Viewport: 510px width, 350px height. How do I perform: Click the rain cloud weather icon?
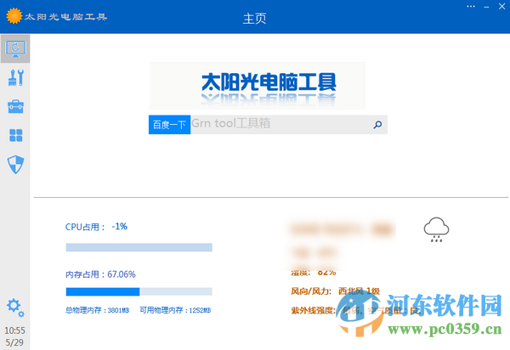point(436,229)
